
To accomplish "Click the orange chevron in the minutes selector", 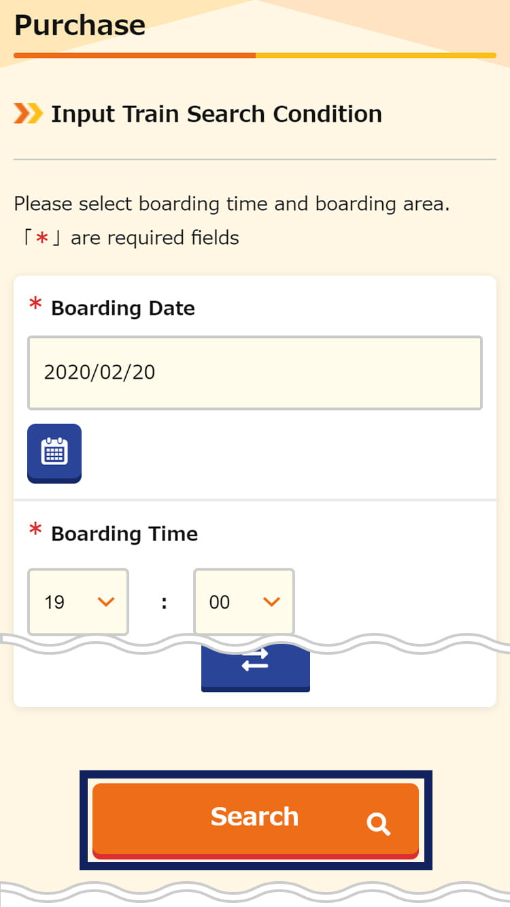I will point(272,602).
